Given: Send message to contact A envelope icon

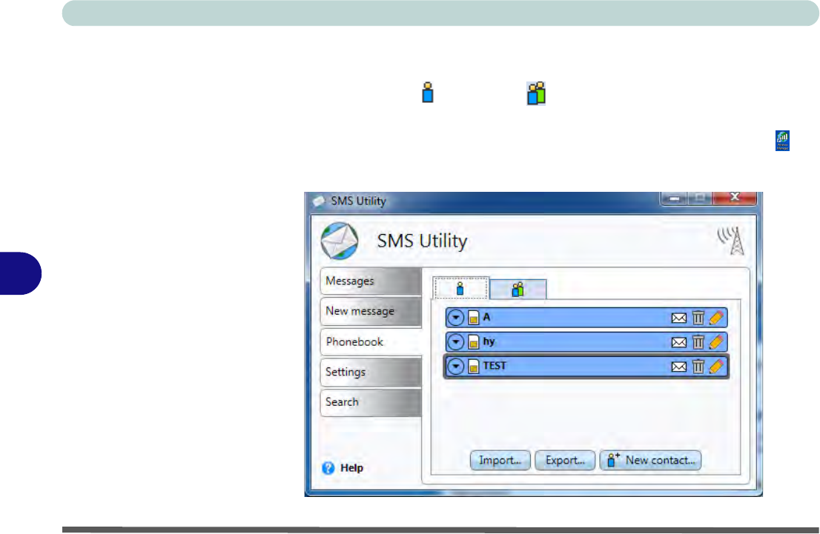Looking at the screenshot, I should point(678,318).
